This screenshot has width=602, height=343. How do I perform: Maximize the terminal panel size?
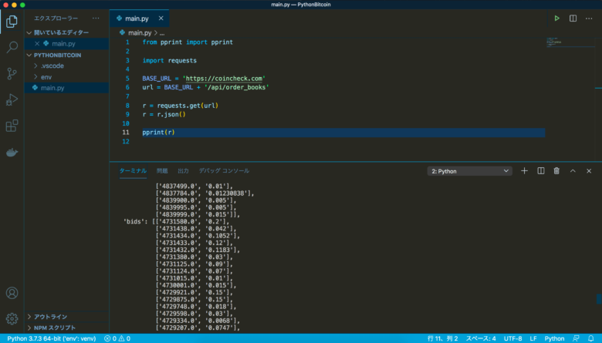click(573, 170)
